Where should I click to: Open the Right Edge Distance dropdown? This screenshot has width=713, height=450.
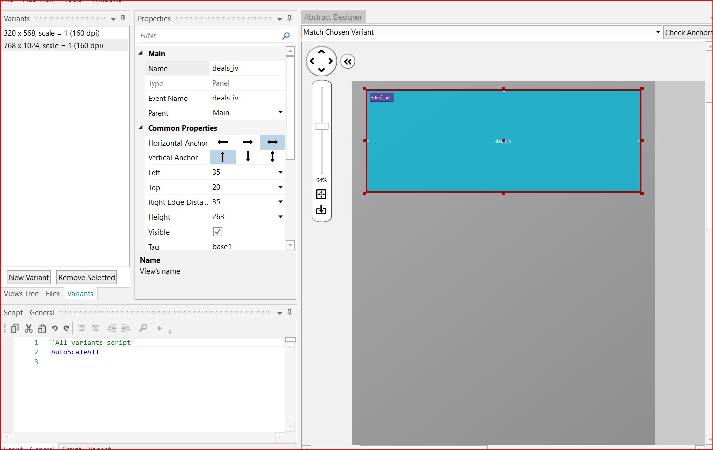click(x=280, y=202)
